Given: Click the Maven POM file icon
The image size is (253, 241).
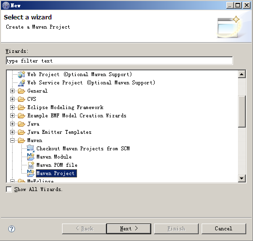Looking at the screenshot, I should click(31, 165).
